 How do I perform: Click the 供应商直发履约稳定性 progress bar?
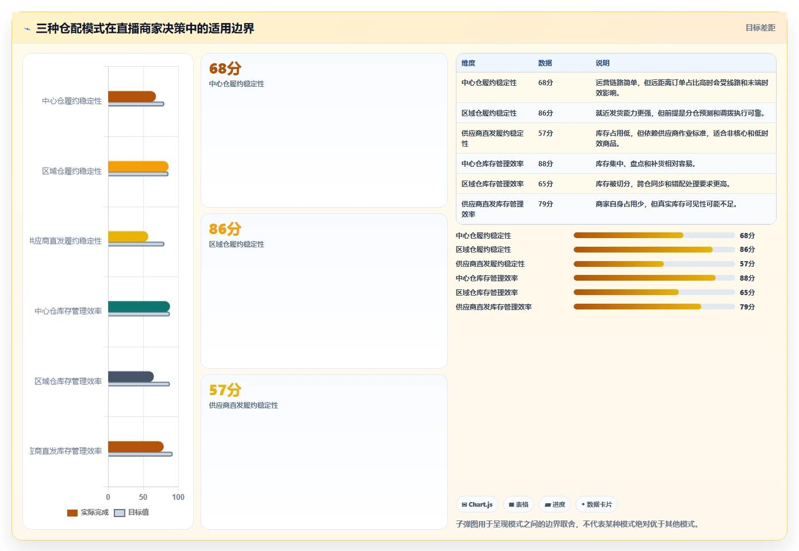click(x=654, y=264)
